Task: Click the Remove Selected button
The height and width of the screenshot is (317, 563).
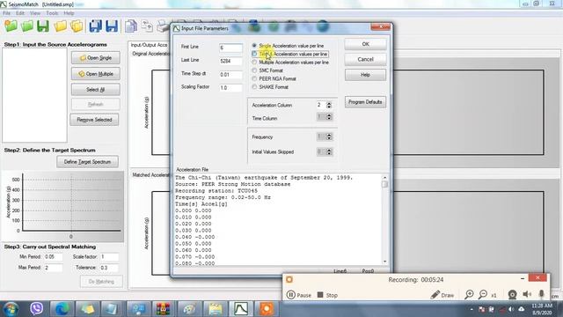Action: click(x=94, y=120)
